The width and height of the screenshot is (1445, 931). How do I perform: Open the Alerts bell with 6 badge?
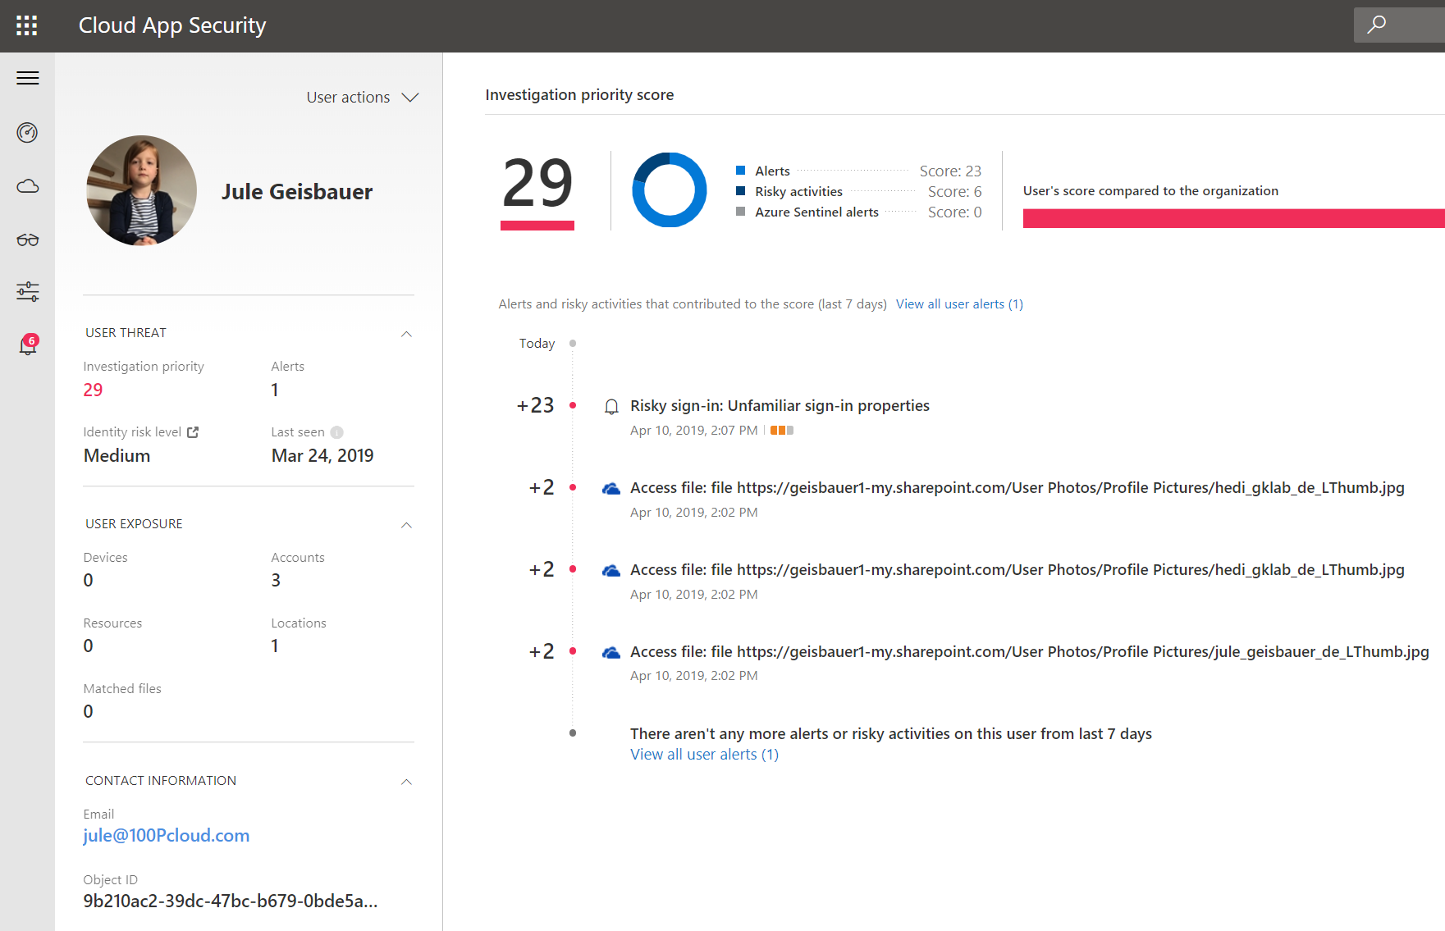[x=28, y=345]
